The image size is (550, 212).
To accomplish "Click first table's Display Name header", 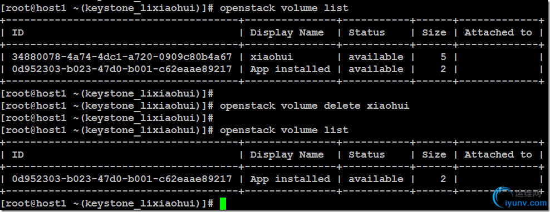I will [x=287, y=33].
